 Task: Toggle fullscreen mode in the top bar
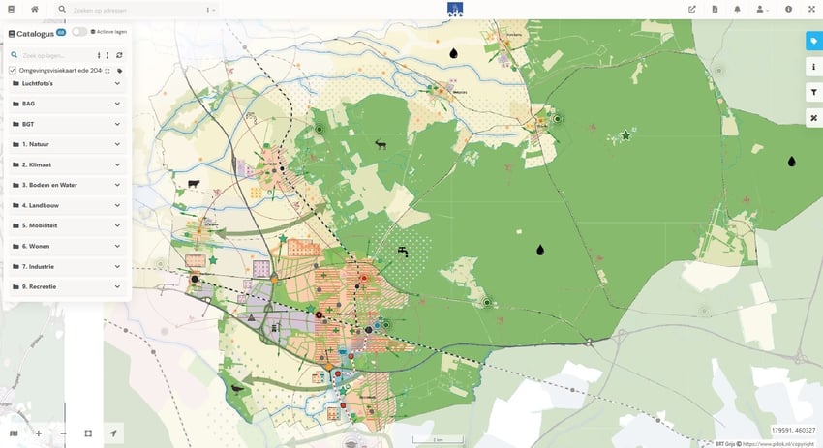(810, 9)
